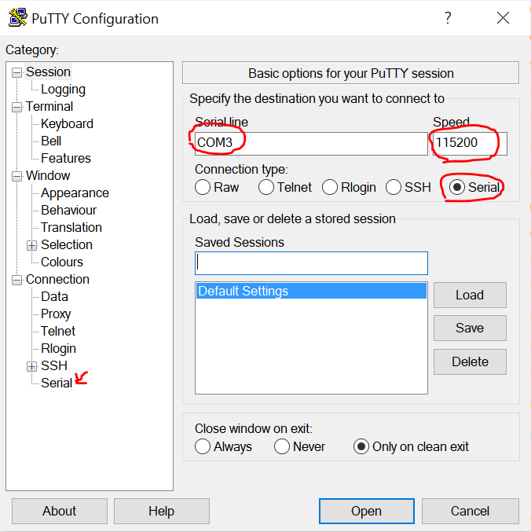Expand the SSH category node

[32, 366]
